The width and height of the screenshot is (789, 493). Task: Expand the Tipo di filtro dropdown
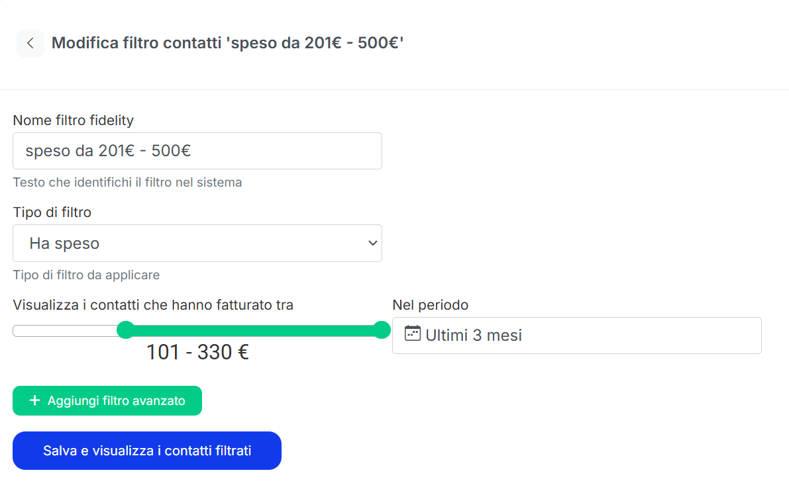pos(197,243)
